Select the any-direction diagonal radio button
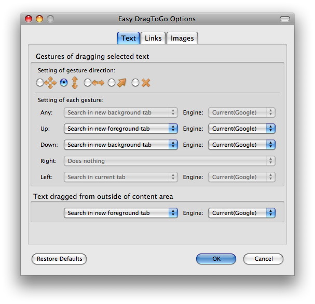This screenshot has width=315, height=304. coord(112,83)
